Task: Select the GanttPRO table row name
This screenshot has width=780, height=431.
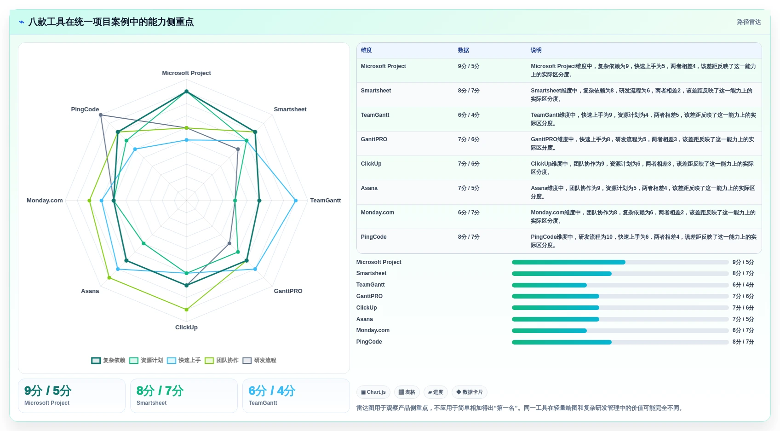Action: pos(374,139)
